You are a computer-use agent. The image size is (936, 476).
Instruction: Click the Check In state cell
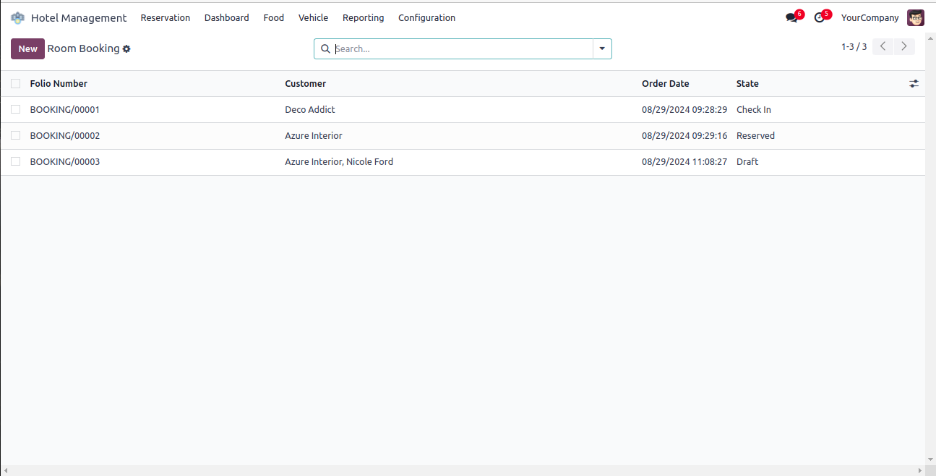tap(754, 110)
